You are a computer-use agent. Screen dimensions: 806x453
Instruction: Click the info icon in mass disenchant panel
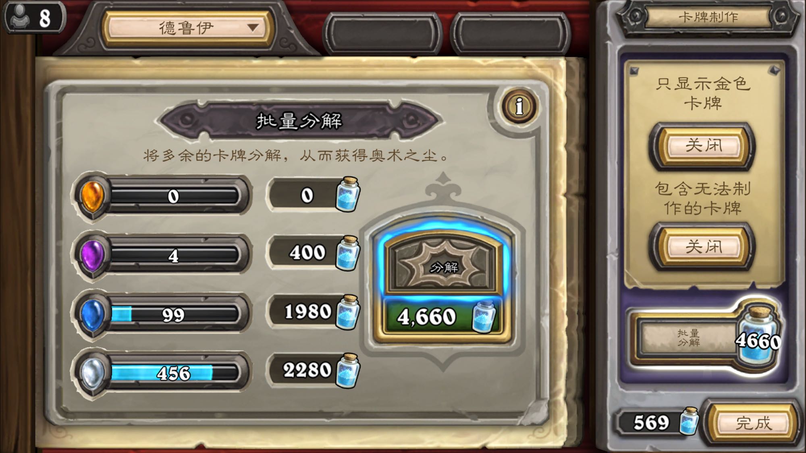tap(519, 106)
